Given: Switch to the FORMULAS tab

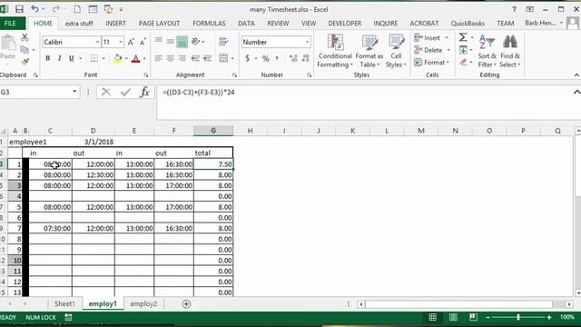Looking at the screenshot, I should (x=209, y=24).
